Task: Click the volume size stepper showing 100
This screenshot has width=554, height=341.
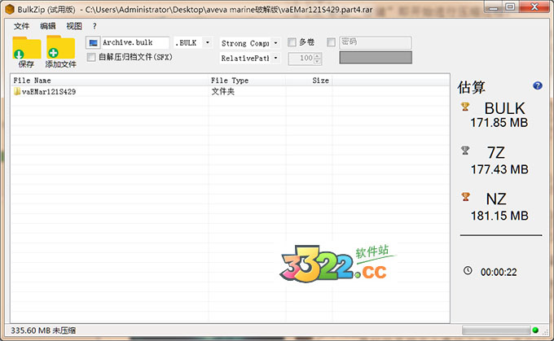Action: click(305, 59)
